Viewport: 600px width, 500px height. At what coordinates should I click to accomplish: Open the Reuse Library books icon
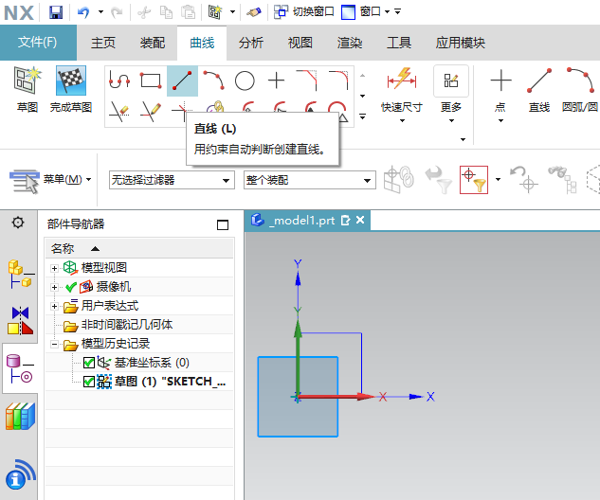[x=20, y=416]
